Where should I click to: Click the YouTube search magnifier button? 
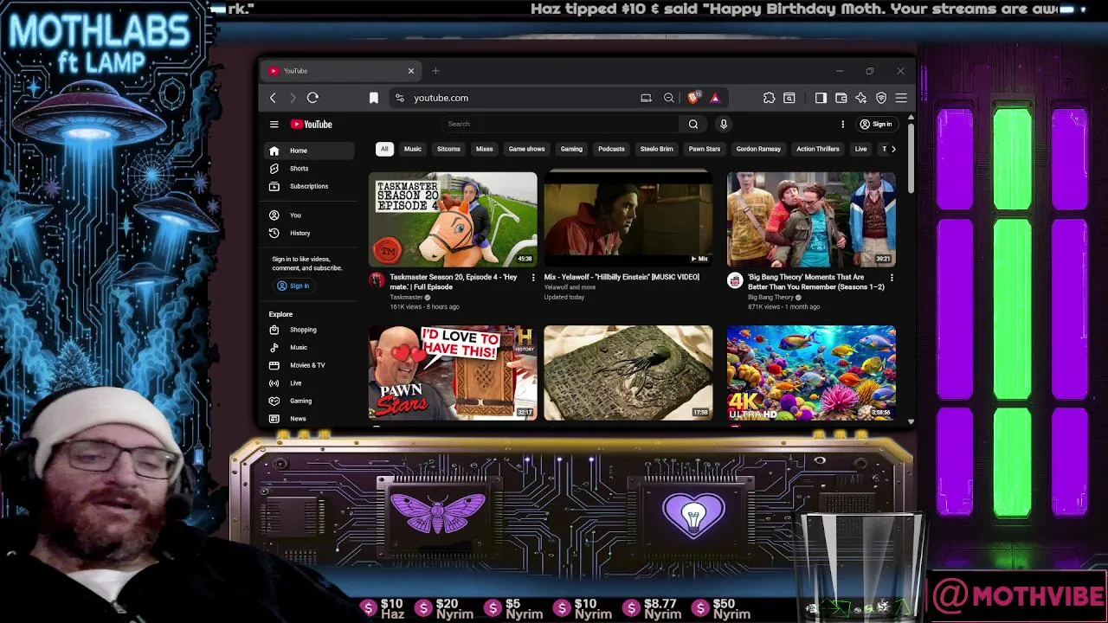tap(693, 124)
